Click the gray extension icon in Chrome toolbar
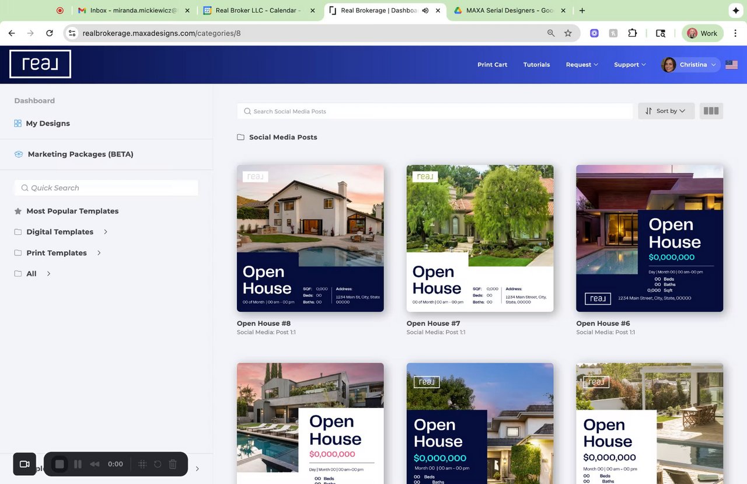The image size is (747, 484). tap(613, 33)
